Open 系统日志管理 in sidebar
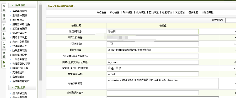The height and width of the screenshot is (98, 236). click(20, 29)
